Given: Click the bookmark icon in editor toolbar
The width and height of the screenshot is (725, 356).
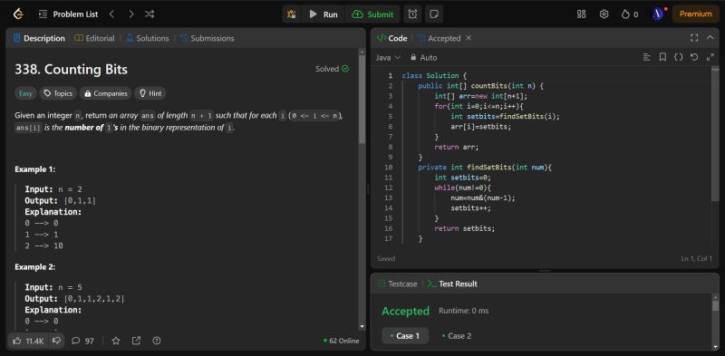Looking at the screenshot, I should click(x=662, y=57).
